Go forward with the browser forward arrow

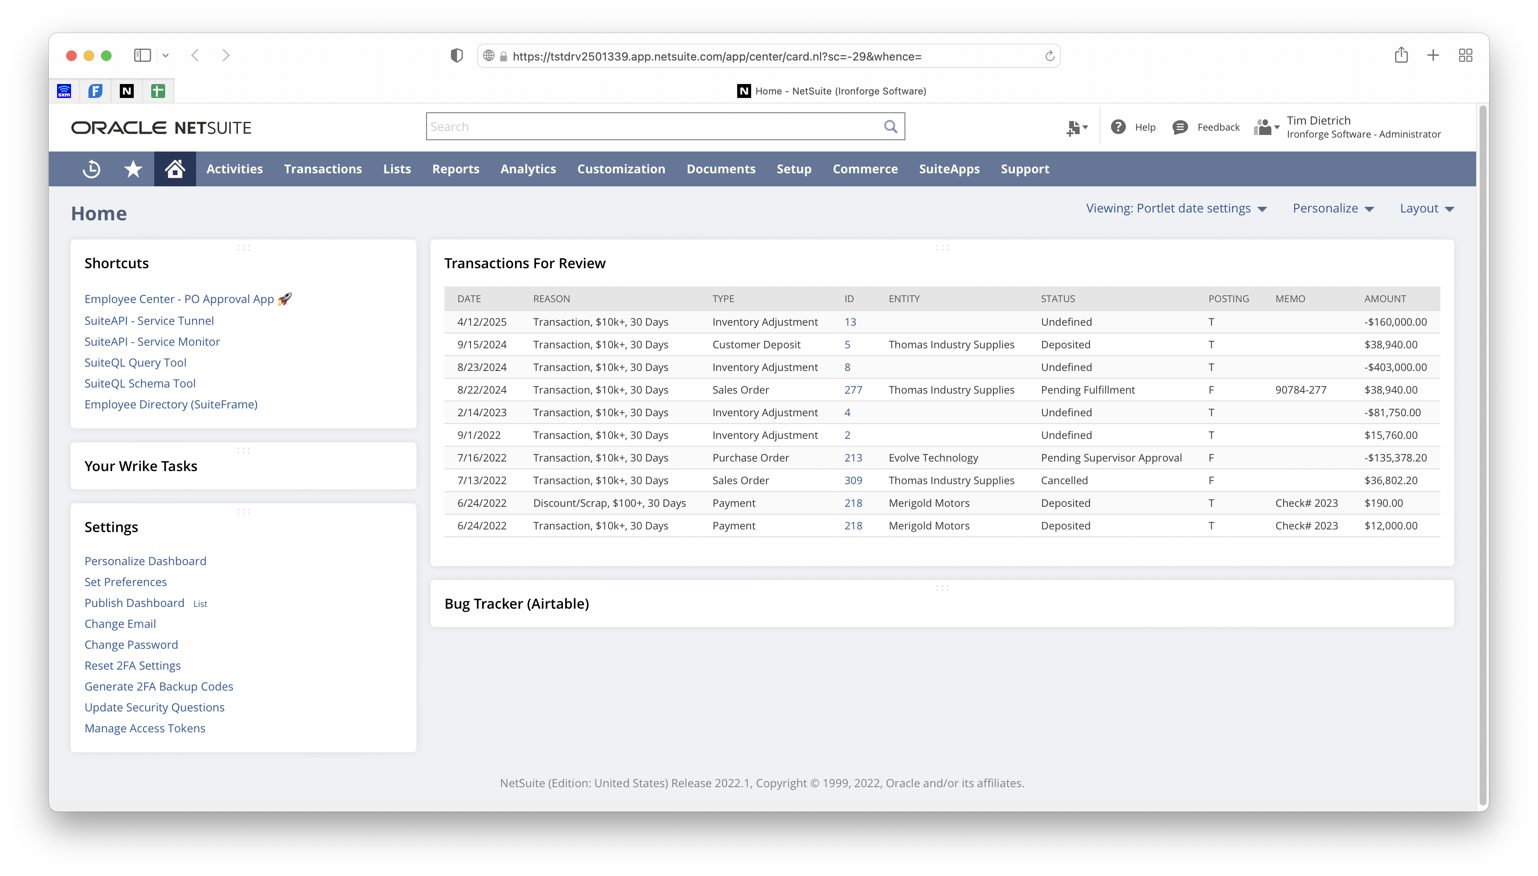tap(226, 55)
